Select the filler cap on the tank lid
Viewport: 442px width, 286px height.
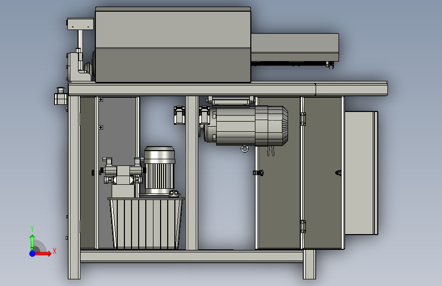coord(174,193)
